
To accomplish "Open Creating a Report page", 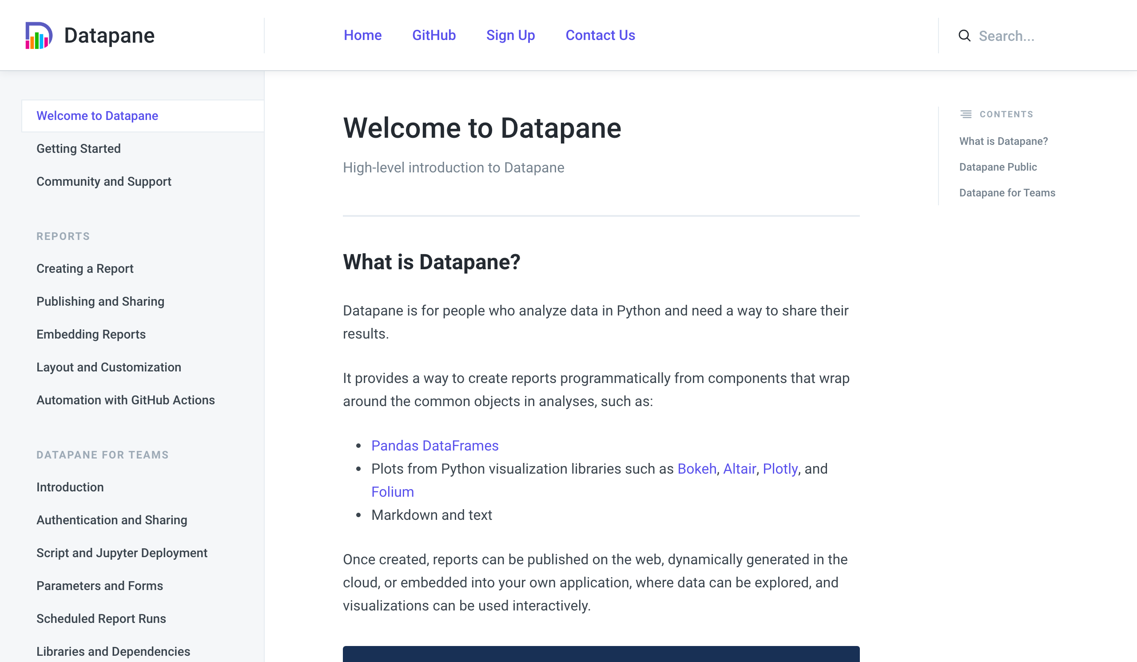I will 85,268.
